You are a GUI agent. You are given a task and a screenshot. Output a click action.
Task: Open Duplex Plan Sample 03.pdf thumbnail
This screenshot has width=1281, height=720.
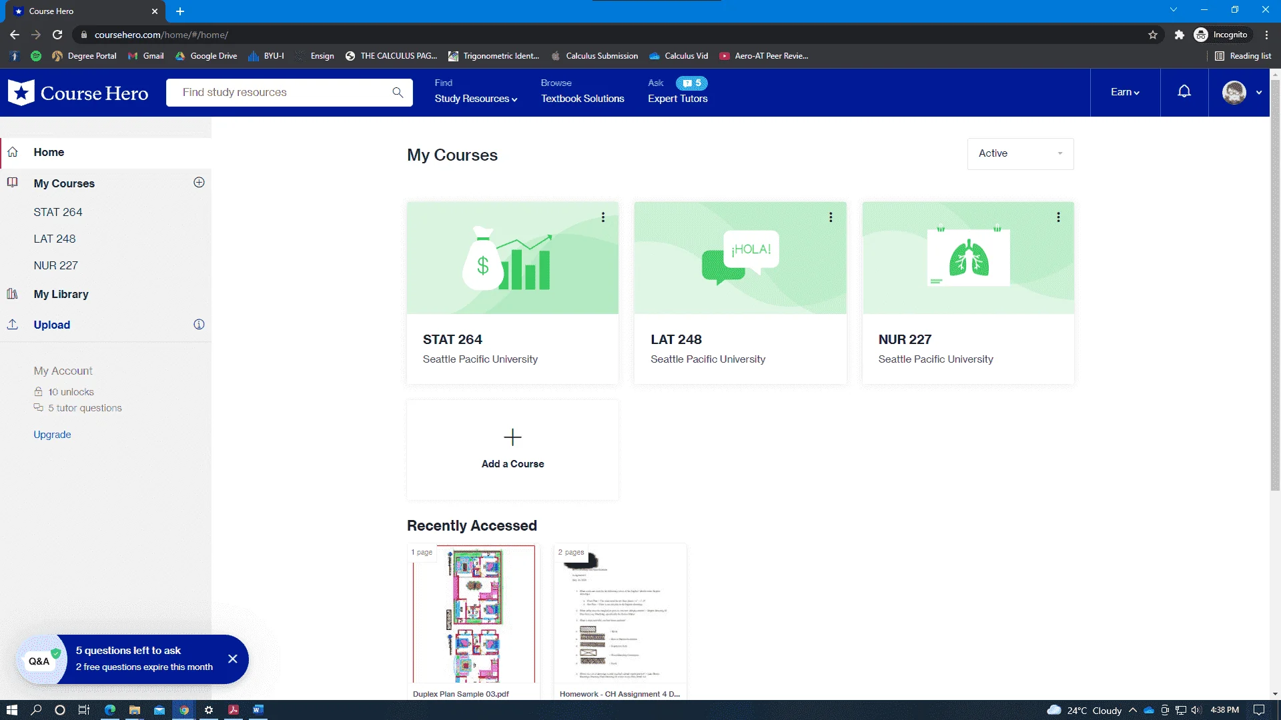tap(474, 614)
